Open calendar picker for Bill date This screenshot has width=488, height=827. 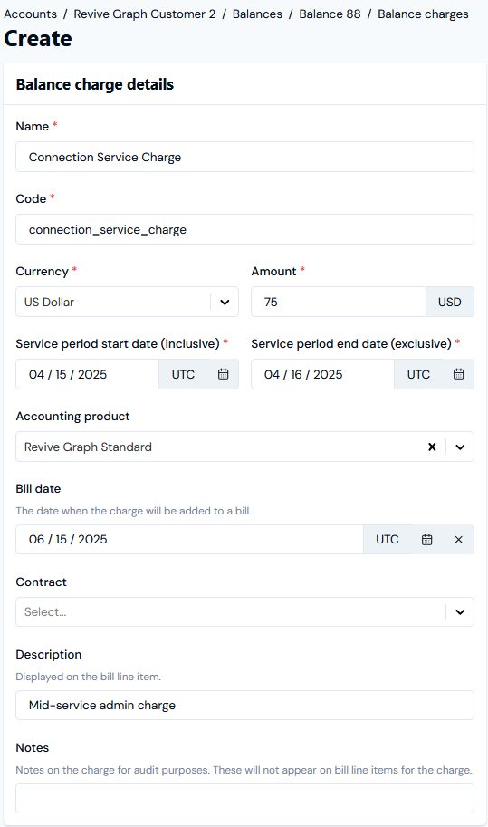pos(426,540)
